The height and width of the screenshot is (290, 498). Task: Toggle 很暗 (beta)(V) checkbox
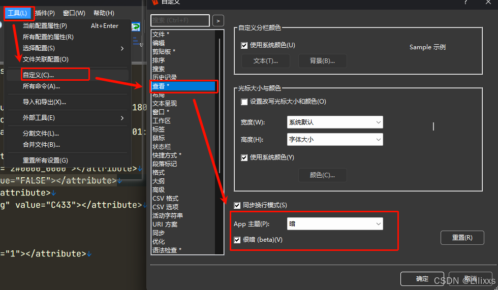coord(237,240)
